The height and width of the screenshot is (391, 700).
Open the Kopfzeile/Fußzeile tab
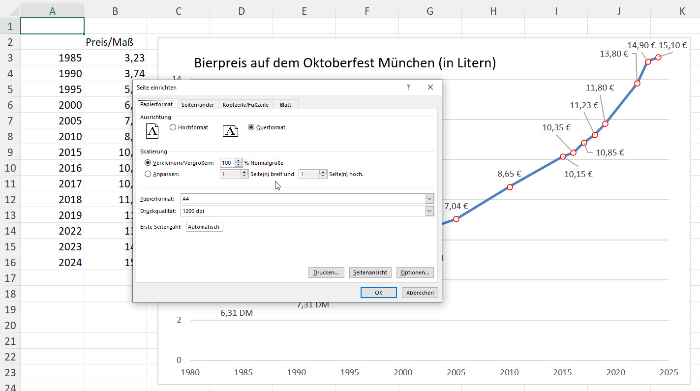click(x=245, y=105)
